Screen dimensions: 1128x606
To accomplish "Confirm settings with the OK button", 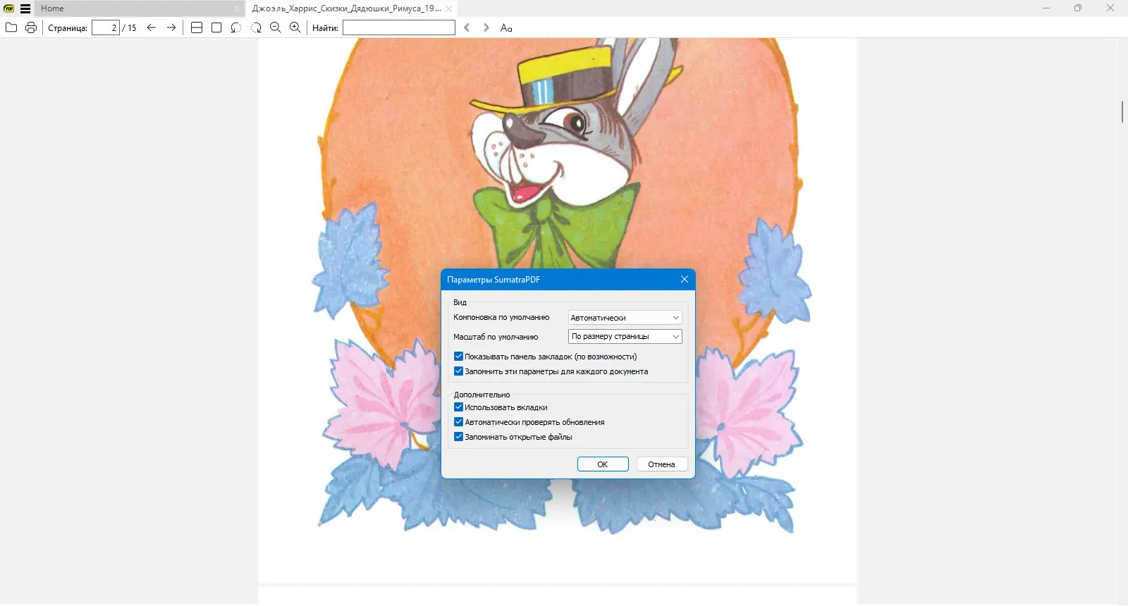I will click(603, 464).
